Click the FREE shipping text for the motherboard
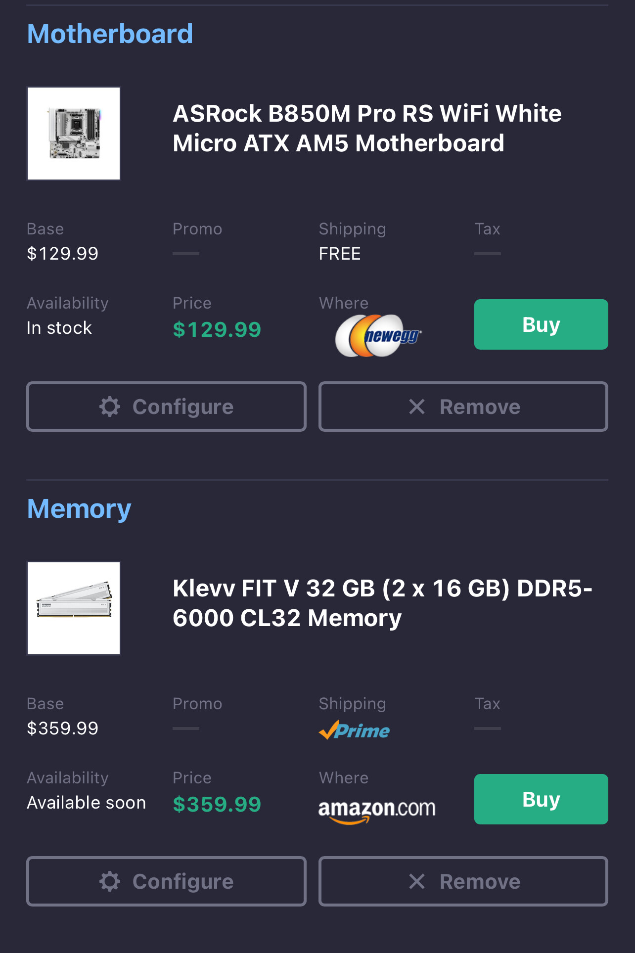The width and height of the screenshot is (635, 953). [x=340, y=254]
